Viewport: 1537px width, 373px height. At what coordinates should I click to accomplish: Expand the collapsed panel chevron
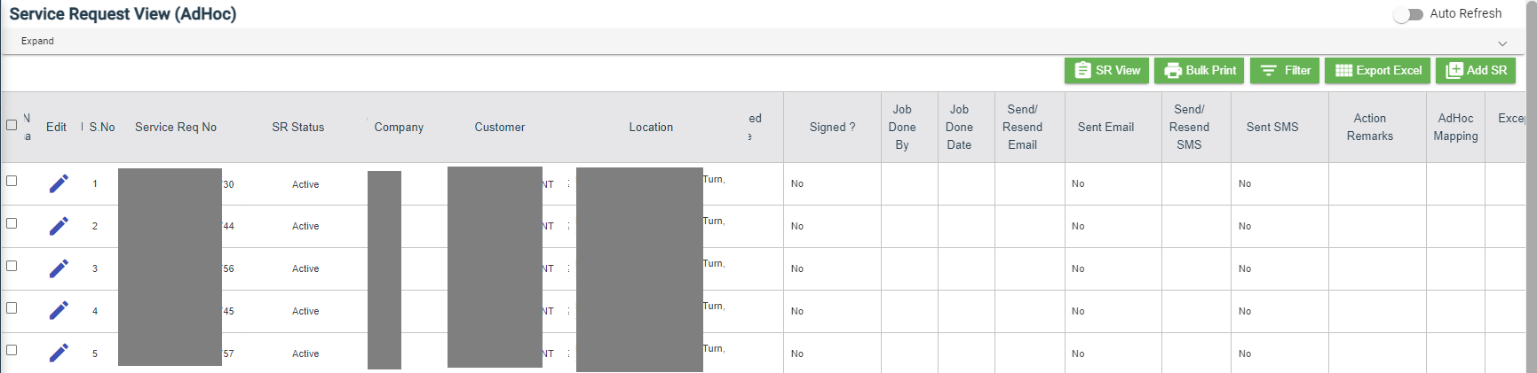click(1502, 43)
